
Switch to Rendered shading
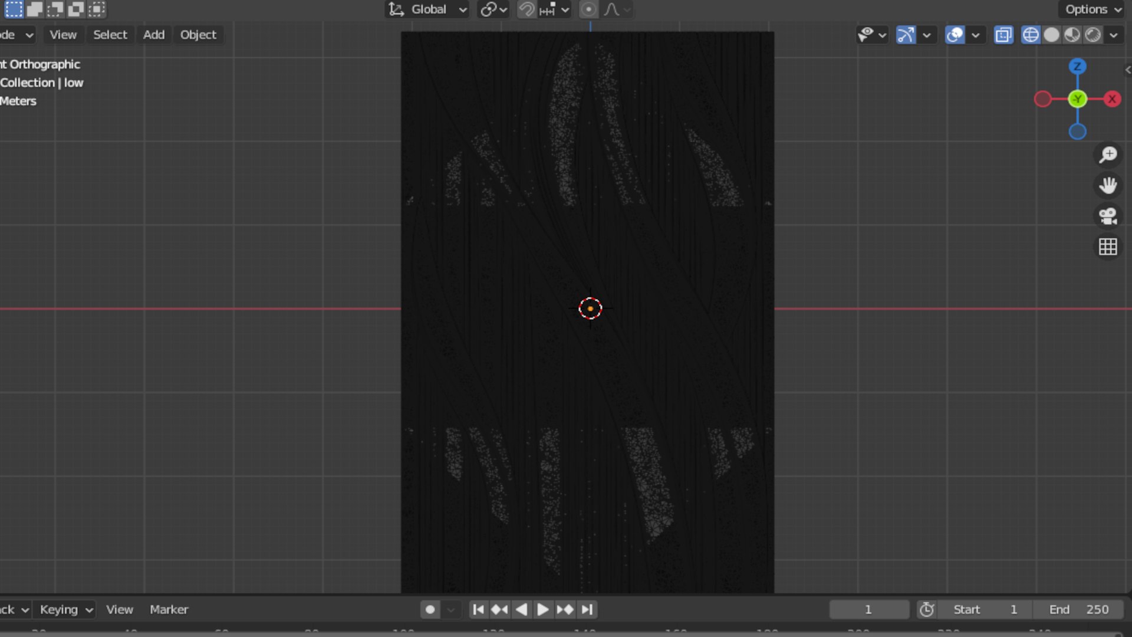tap(1092, 35)
